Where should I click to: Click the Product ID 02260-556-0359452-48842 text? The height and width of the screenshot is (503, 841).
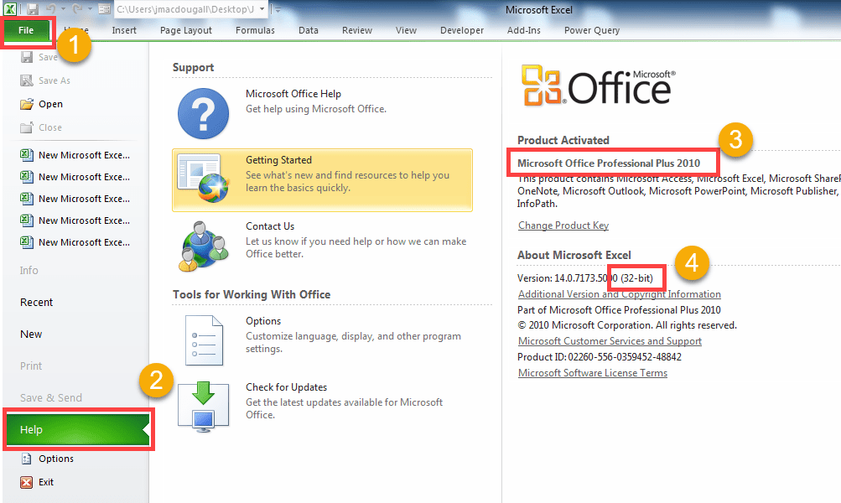[600, 357]
